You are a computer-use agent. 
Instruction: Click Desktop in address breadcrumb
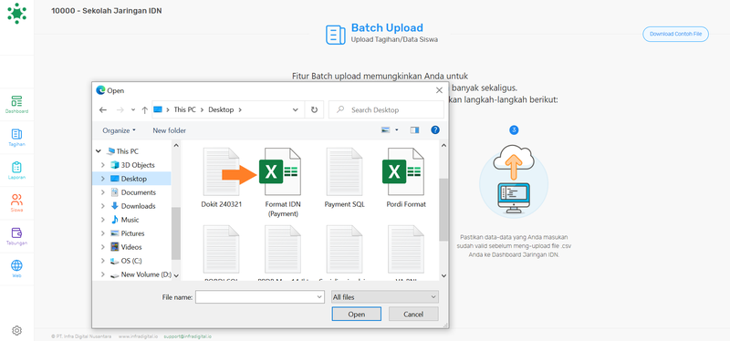[221, 110]
